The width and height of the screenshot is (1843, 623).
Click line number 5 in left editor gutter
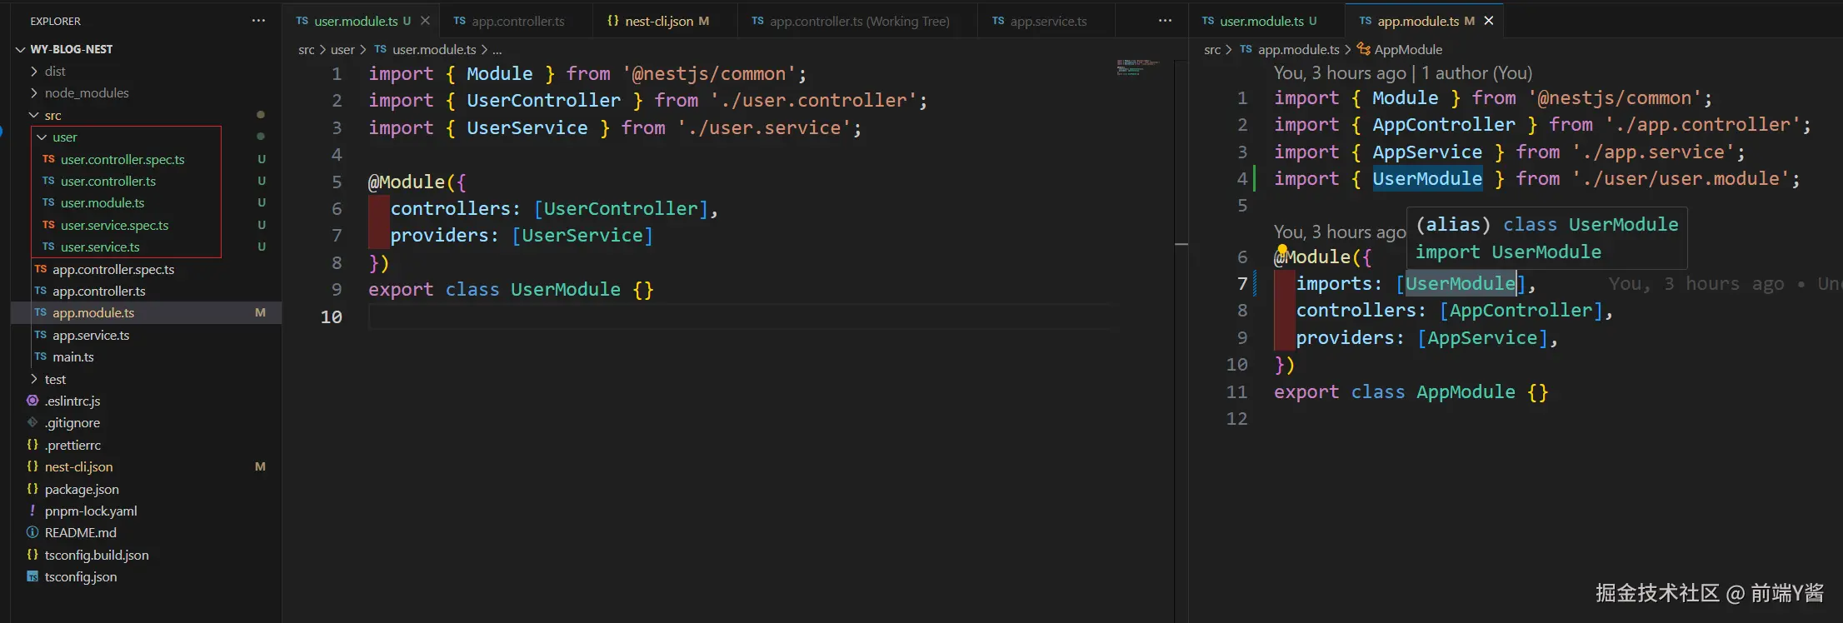click(337, 182)
